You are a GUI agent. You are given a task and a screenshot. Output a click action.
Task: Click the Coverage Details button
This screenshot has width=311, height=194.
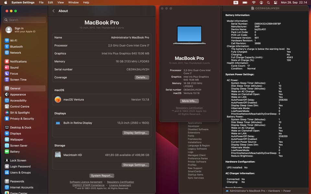point(142,77)
